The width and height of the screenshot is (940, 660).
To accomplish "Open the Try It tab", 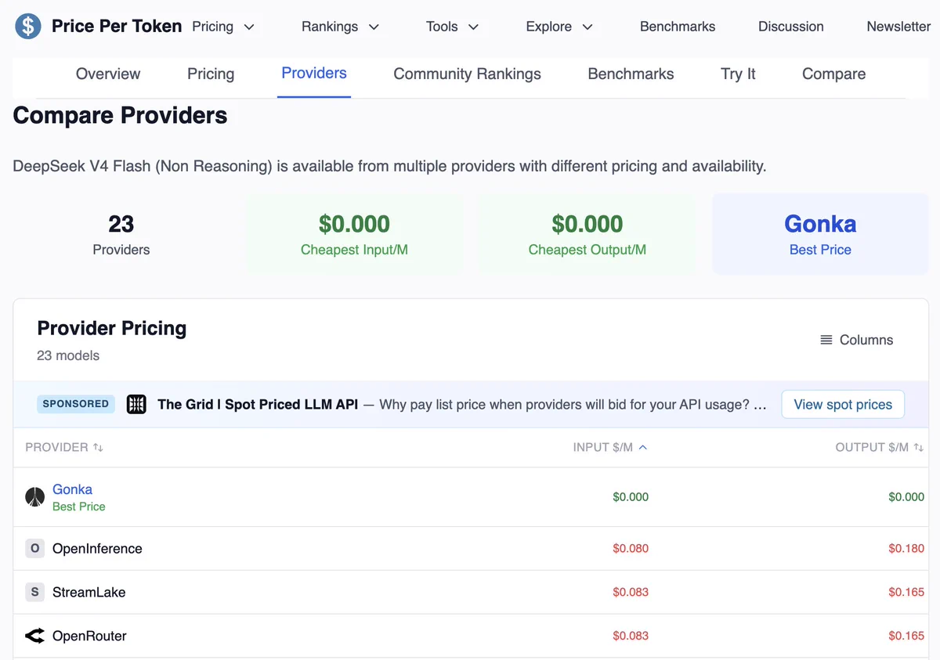I will point(738,74).
